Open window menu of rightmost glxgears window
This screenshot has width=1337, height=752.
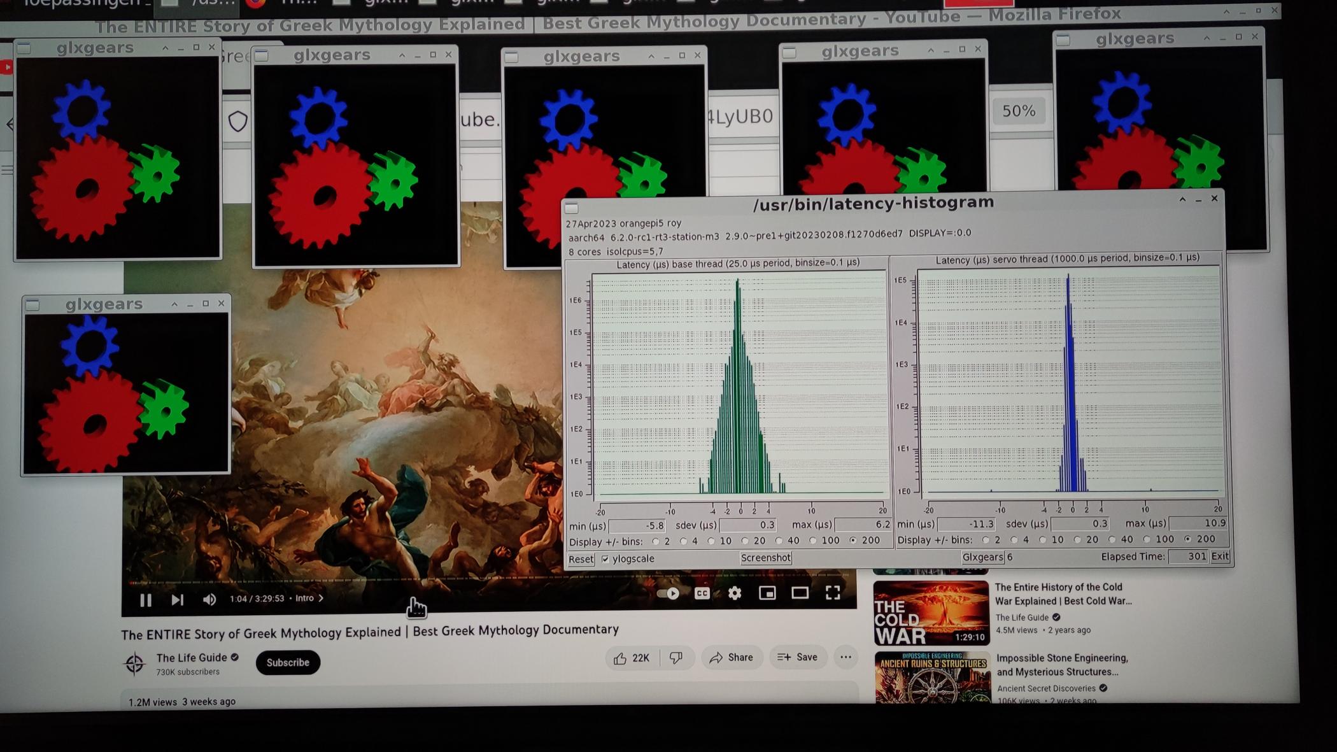tap(1063, 40)
